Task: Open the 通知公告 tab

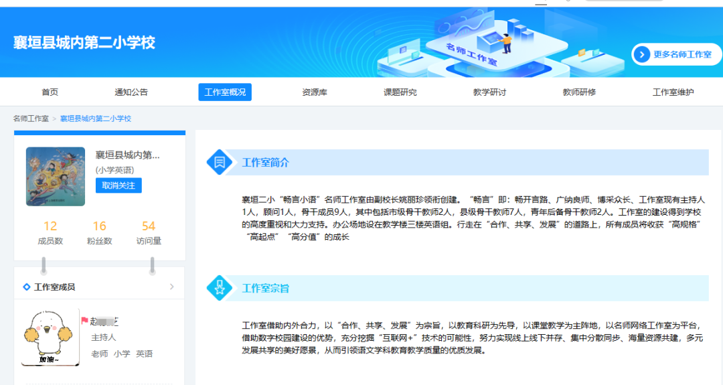Action: point(131,92)
